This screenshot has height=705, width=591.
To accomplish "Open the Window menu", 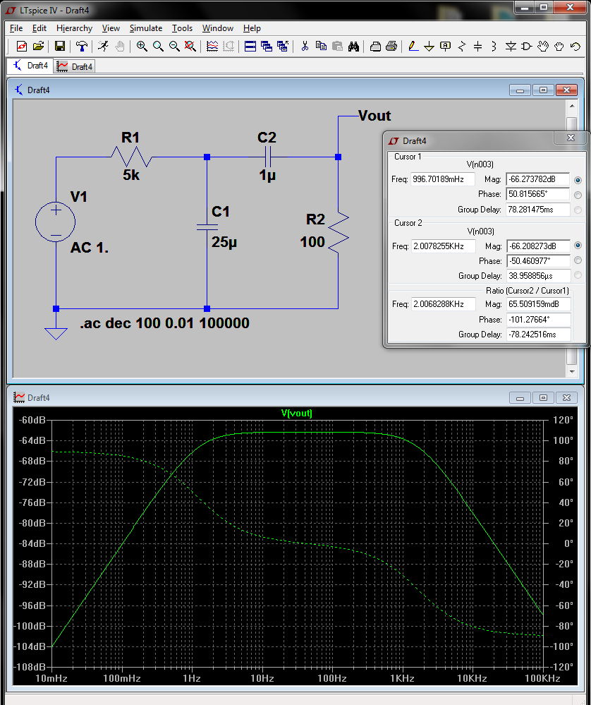I will click(x=217, y=28).
